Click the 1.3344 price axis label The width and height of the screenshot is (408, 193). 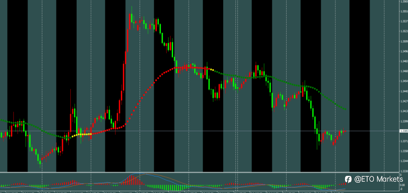404,161
